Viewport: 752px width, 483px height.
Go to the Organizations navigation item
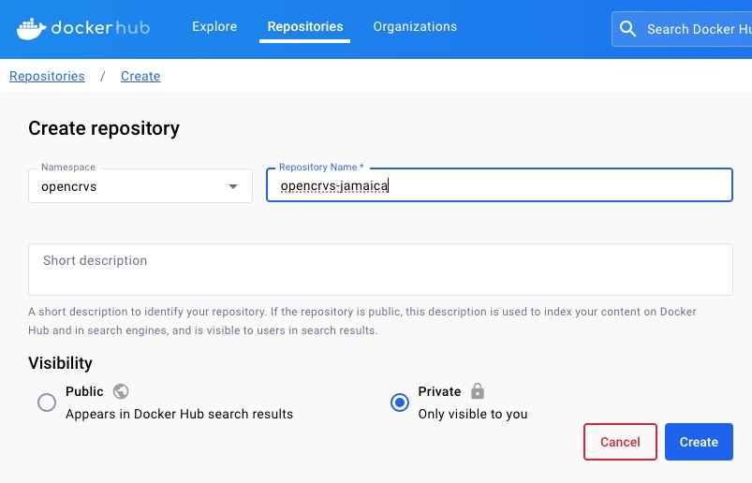(415, 27)
